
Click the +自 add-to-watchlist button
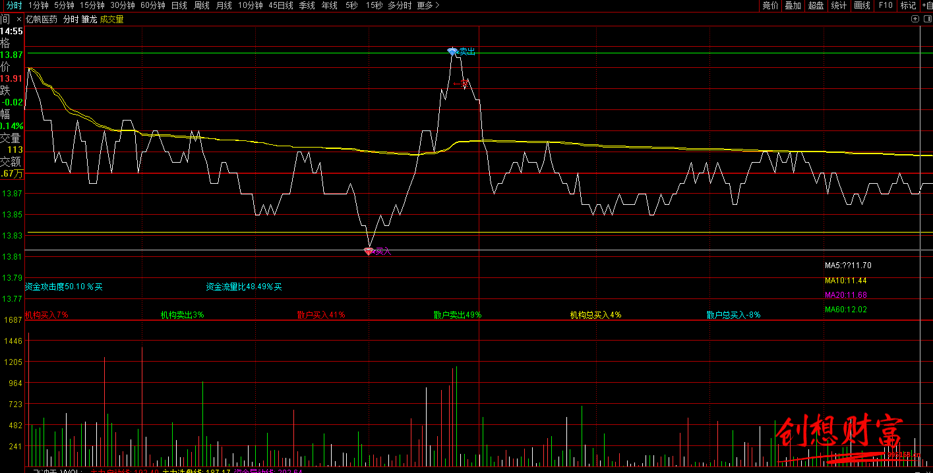pyautogui.click(x=926, y=5)
